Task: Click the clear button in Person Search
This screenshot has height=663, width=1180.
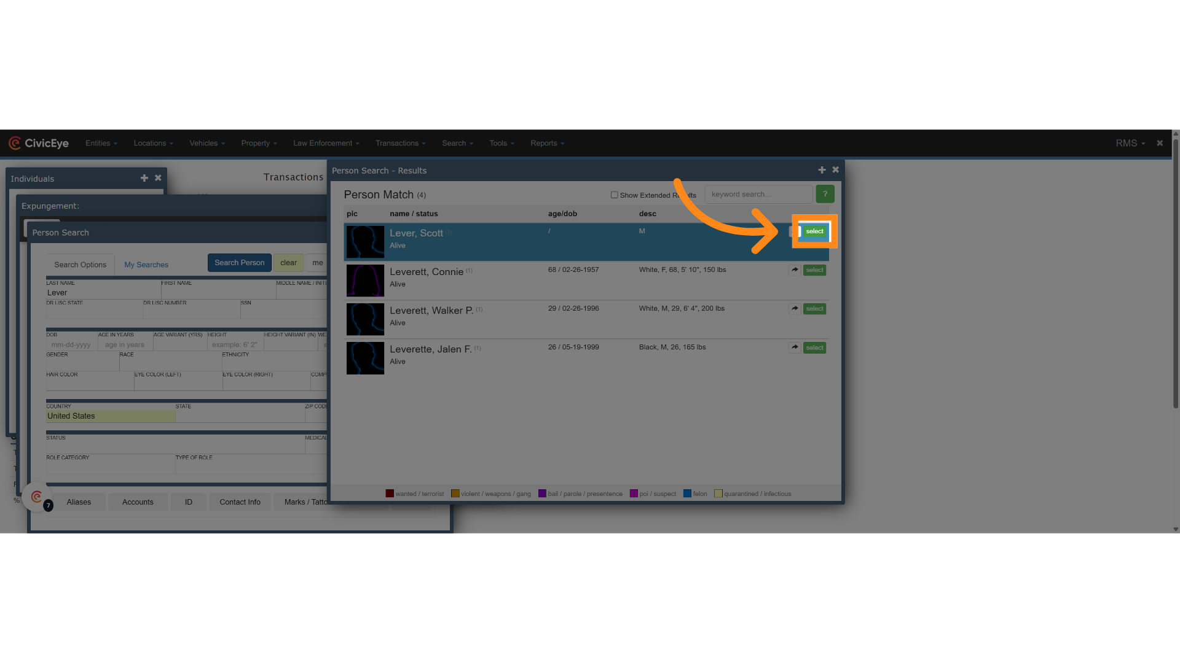Action: coord(288,263)
